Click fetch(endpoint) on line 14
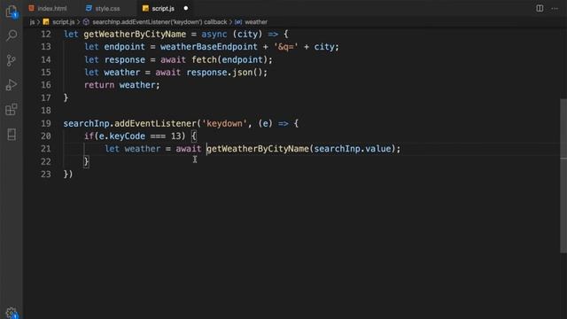The height and width of the screenshot is (319, 567). point(229,59)
